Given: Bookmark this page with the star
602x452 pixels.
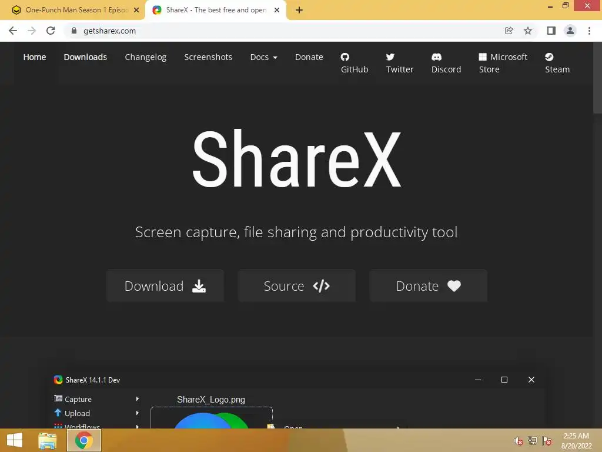Looking at the screenshot, I should coord(528,31).
